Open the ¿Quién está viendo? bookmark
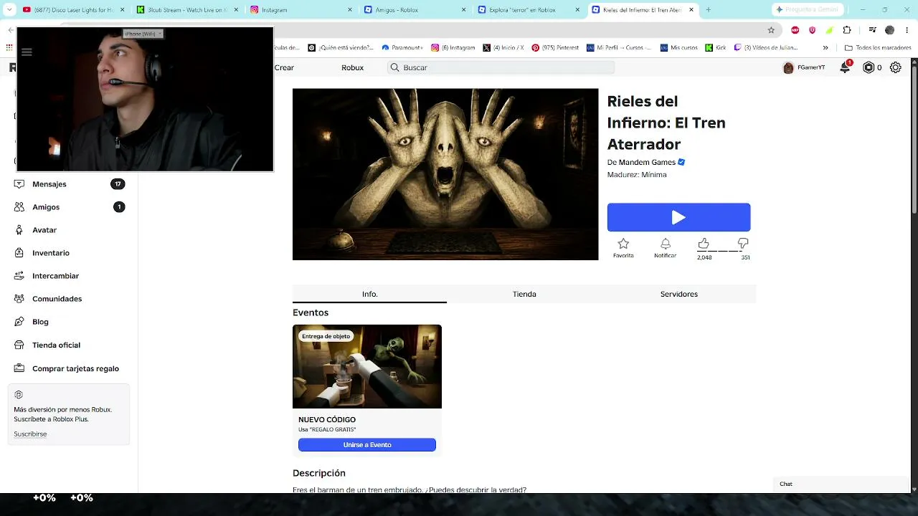 click(x=341, y=48)
